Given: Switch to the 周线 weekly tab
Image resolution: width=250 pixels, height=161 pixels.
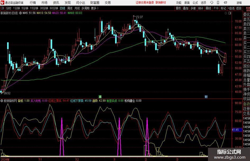Looking at the screenshot, I should pyautogui.click(x=70, y=8).
